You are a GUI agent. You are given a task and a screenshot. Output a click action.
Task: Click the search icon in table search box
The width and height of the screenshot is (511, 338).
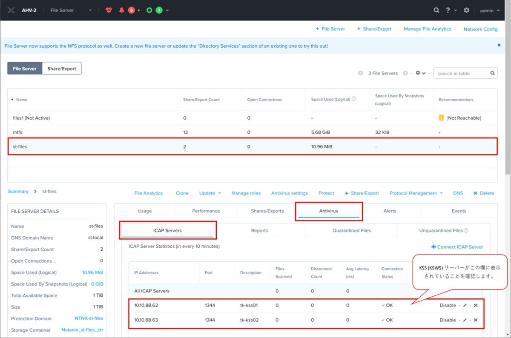pyautogui.click(x=492, y=73)
